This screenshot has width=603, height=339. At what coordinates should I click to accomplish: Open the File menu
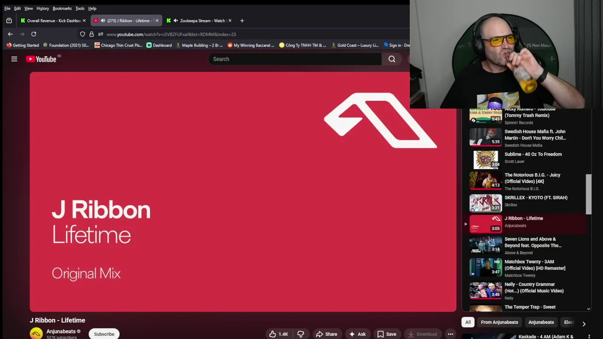coord(7,8)
